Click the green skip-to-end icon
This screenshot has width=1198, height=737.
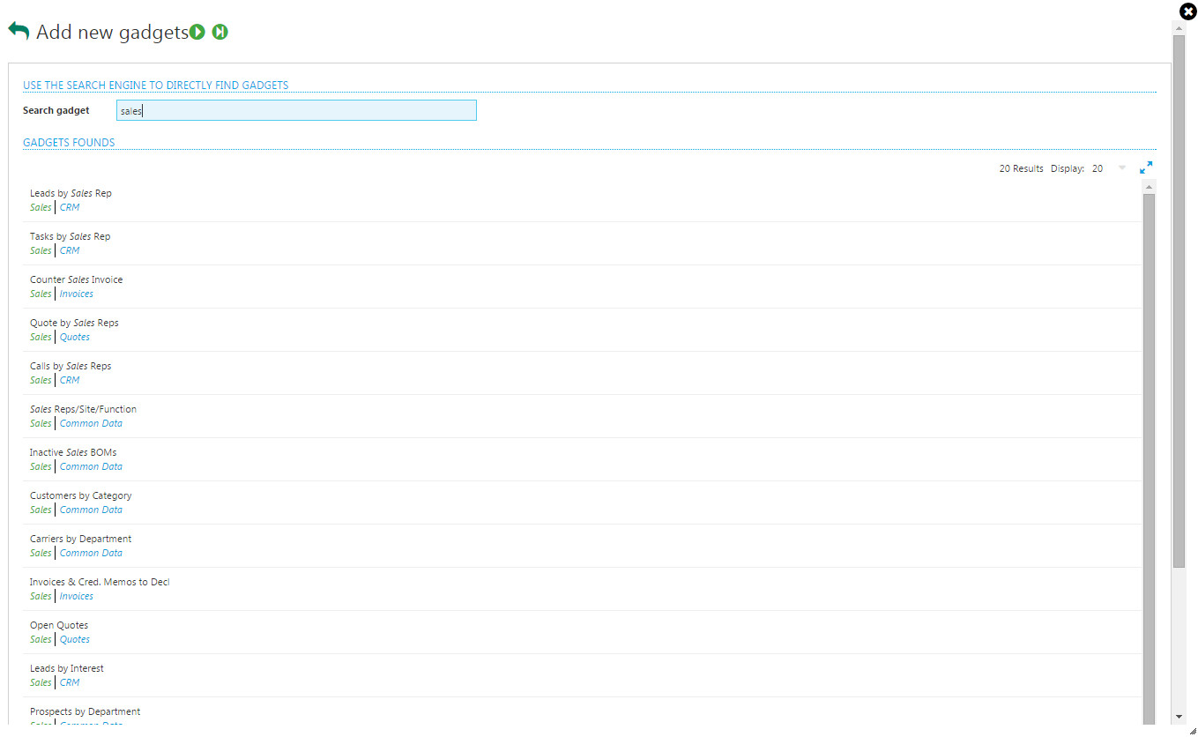click(220, 33)
